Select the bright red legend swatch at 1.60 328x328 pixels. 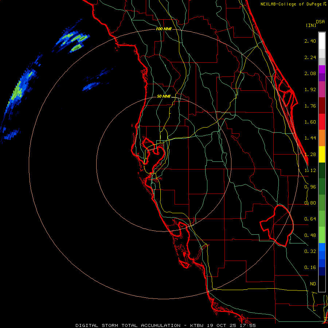click(x=322, y=122)
